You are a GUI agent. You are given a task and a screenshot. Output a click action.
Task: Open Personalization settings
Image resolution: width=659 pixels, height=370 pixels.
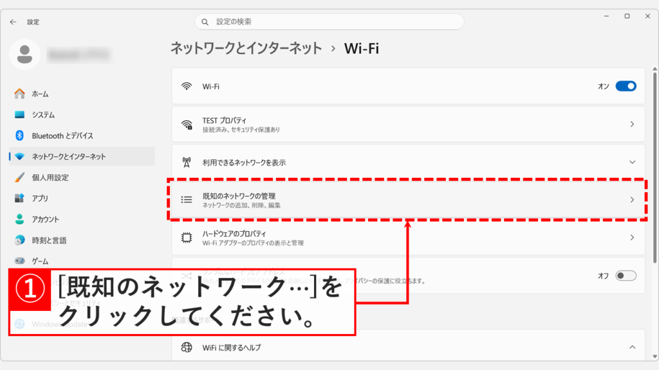pos(82,177)
